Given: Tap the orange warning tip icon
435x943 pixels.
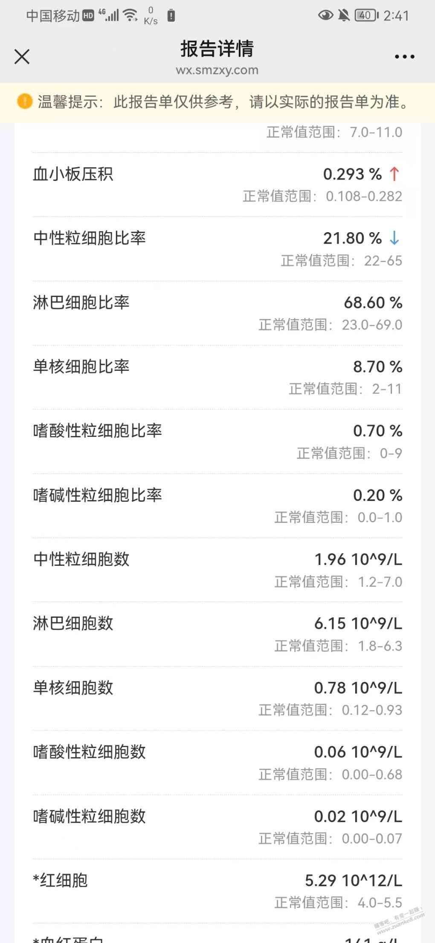Looking at the screenshot, I should pos(24,102).
